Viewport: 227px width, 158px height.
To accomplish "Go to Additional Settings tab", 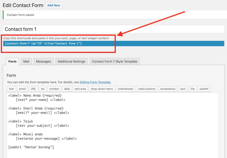I will [72, 61].
